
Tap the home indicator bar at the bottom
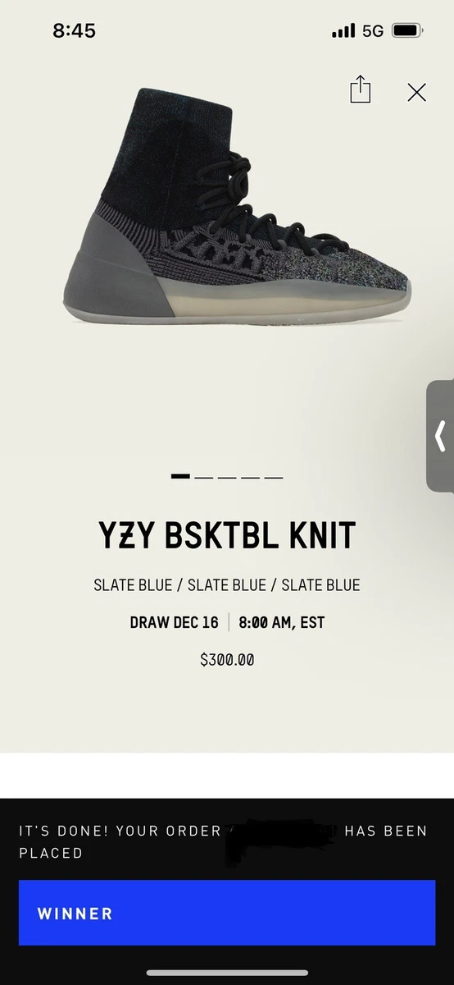point(227,973)
